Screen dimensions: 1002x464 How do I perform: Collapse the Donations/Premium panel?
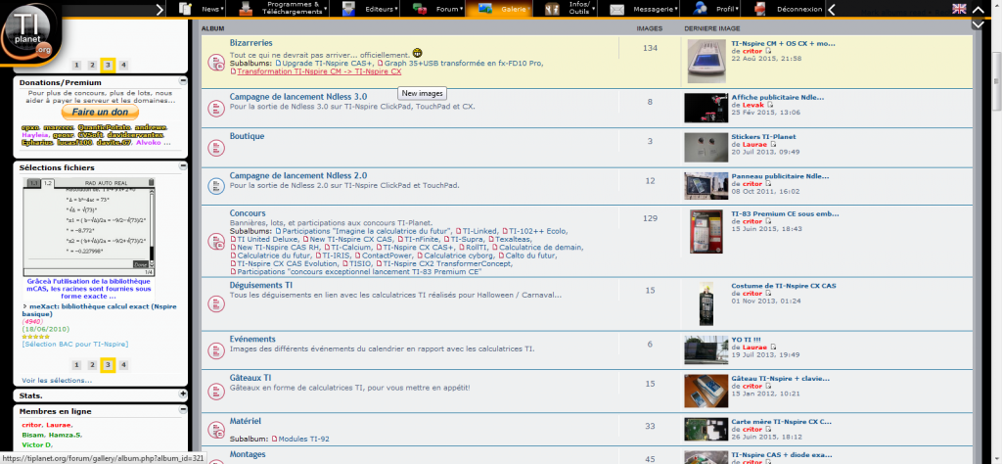(183, 82)
